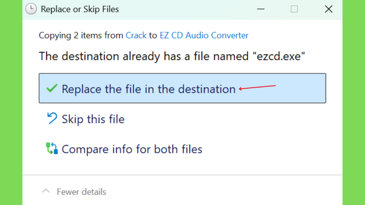Collapse details using the upward chevron
This screenshot has width=365, height=205.
(x=46, y=191)
